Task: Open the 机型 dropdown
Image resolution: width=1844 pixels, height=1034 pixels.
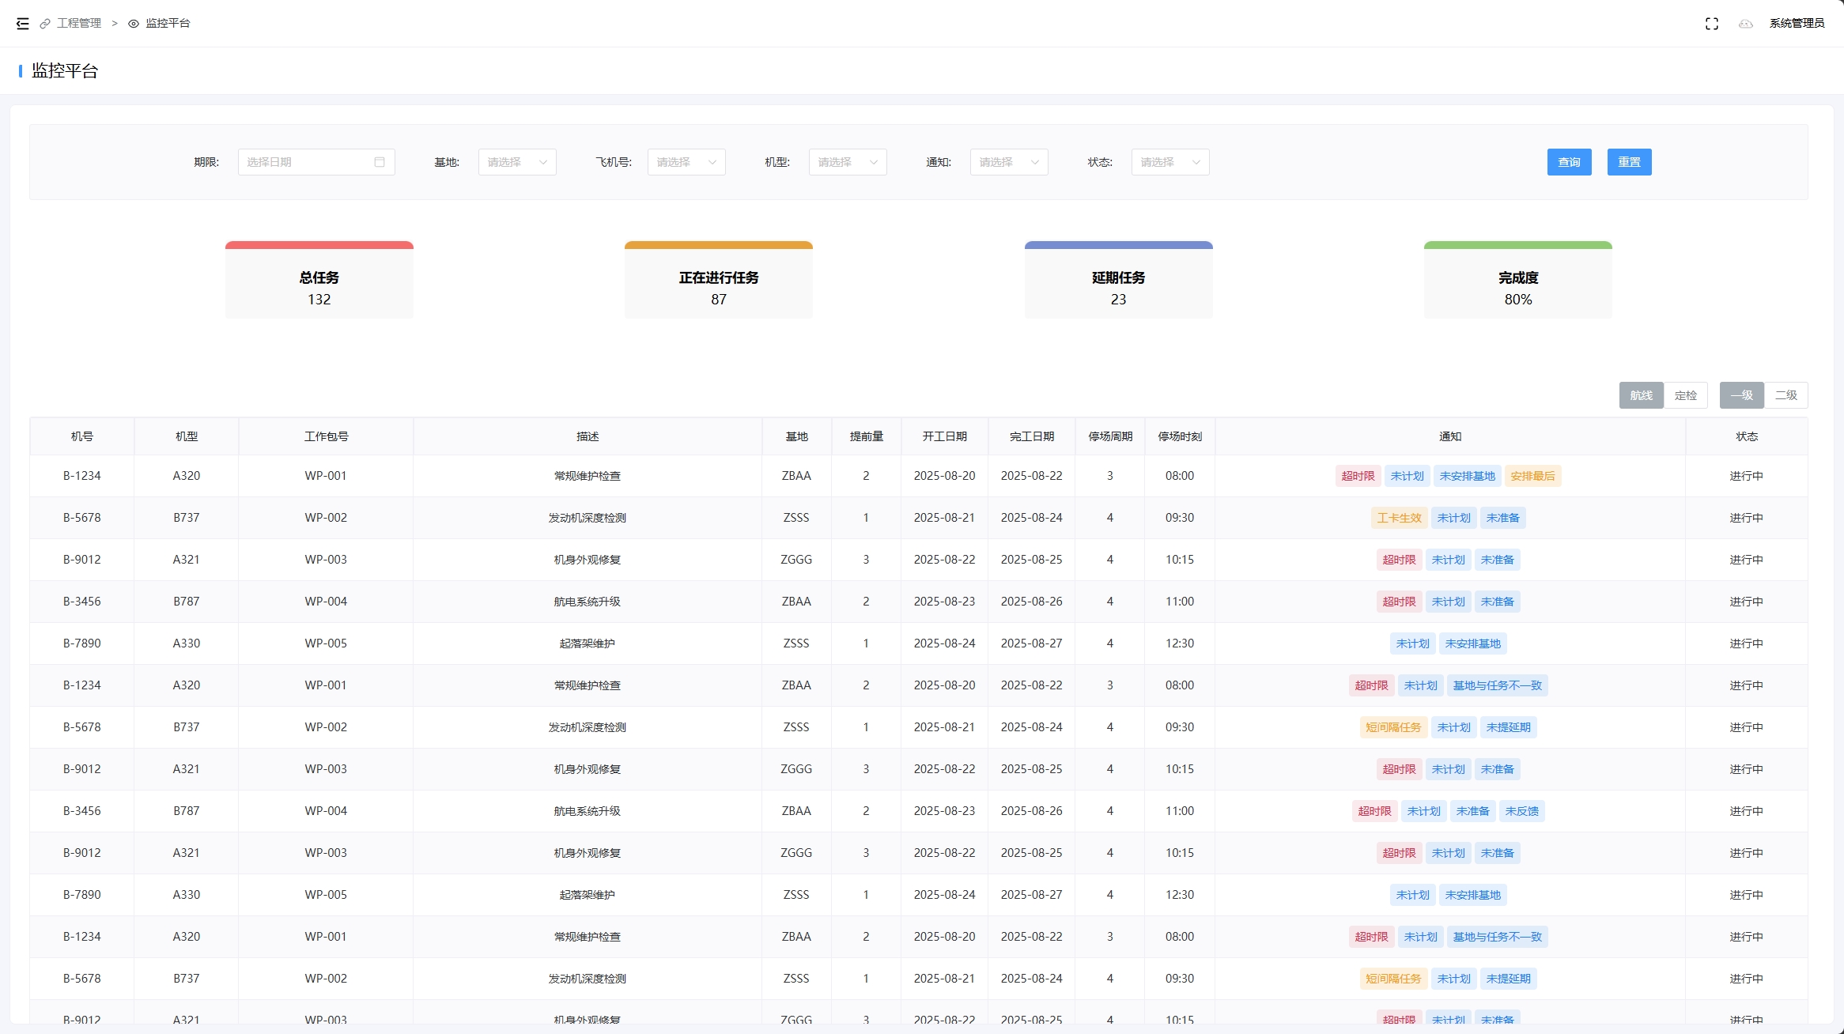Action: 848,162
